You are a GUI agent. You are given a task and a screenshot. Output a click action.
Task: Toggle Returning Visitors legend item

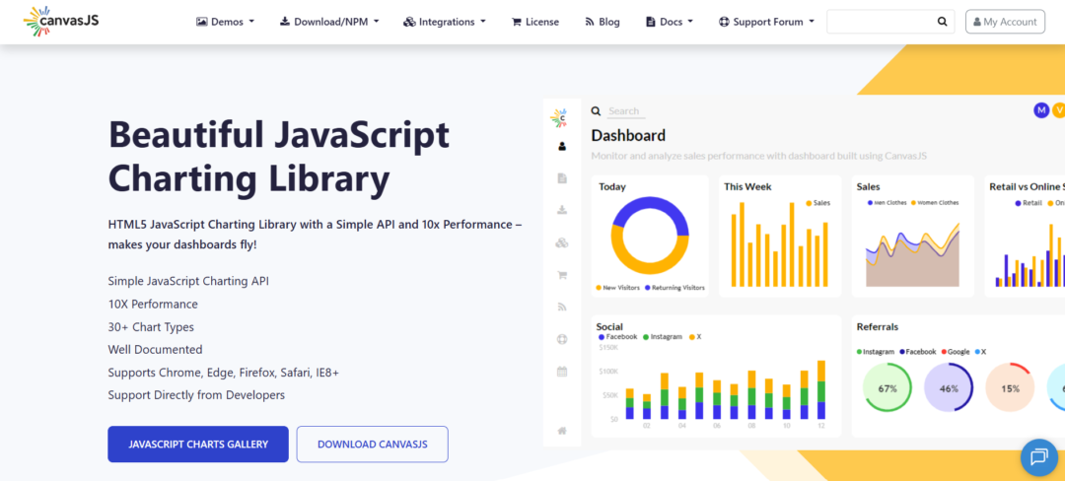coord(674,288)
